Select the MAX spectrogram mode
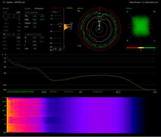This screenshot has height=137, width=161. 4,102
